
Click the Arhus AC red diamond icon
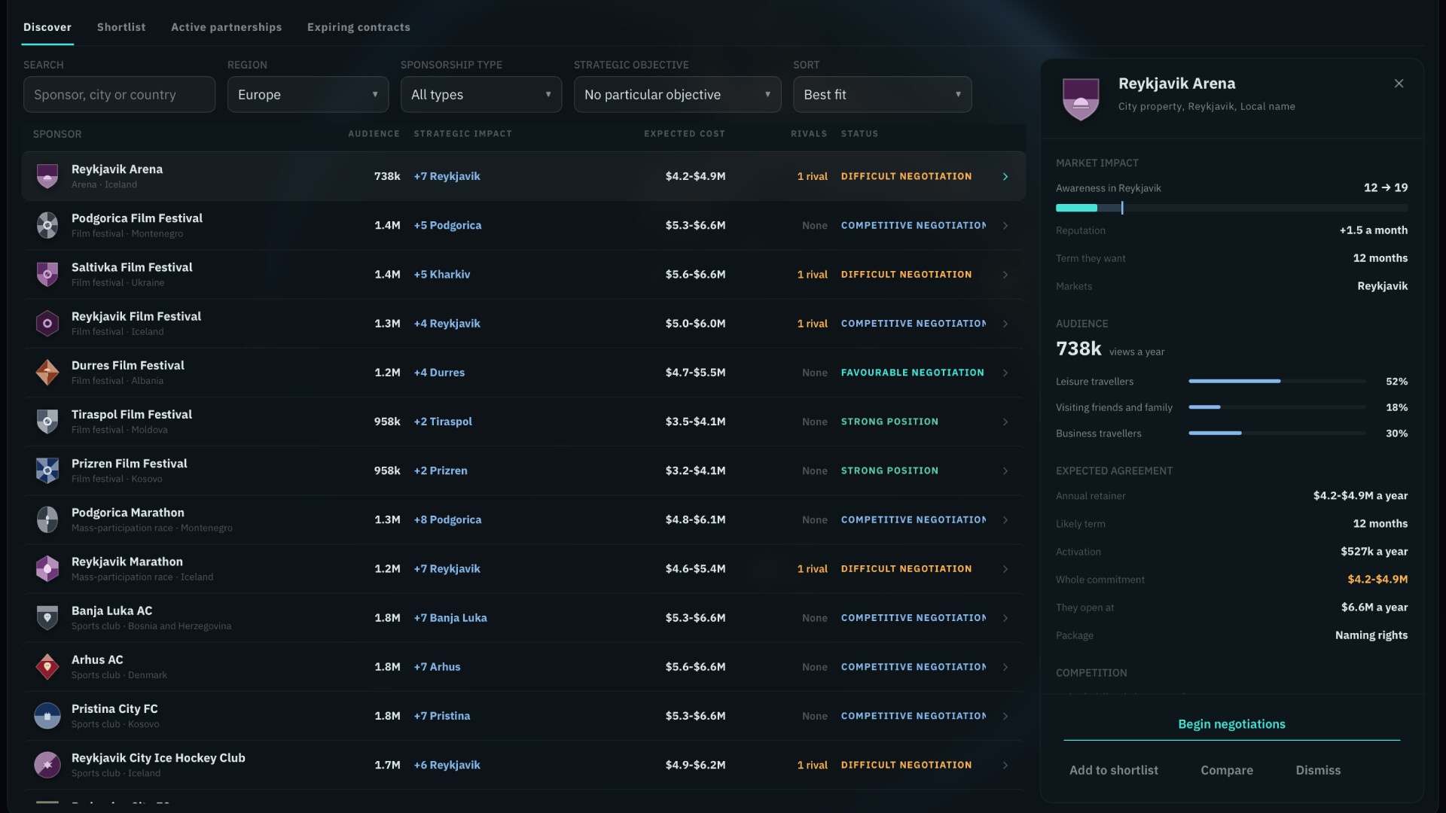(x=47, y=667)
